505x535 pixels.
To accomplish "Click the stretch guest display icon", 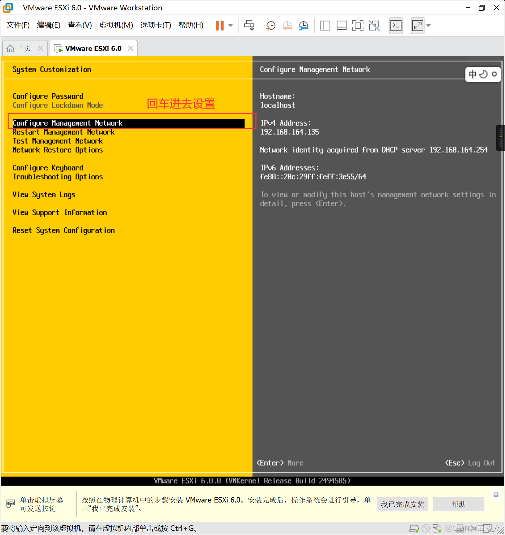I will pos(418,25).
